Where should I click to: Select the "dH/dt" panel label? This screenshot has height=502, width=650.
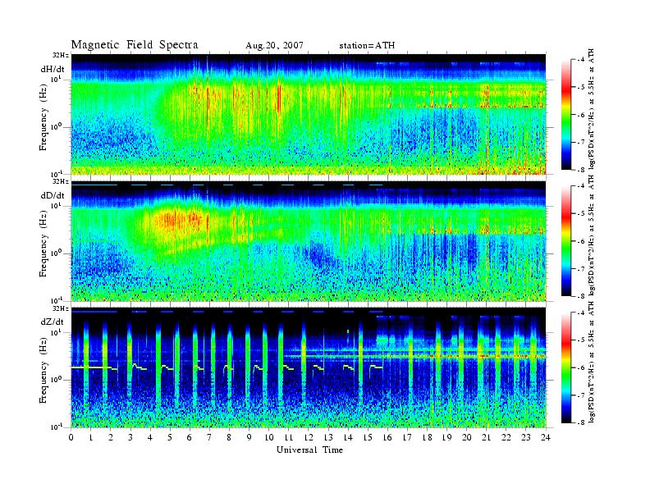pos(53,69)
